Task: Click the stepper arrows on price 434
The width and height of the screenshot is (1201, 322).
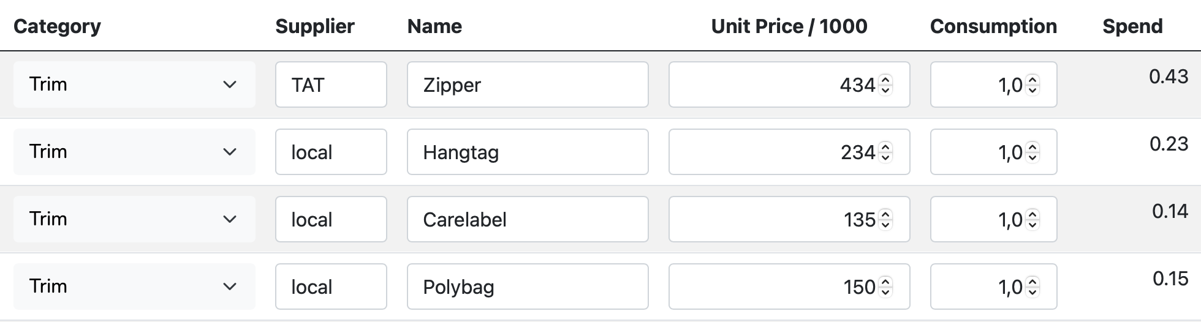Action: (x=885, y=84)
